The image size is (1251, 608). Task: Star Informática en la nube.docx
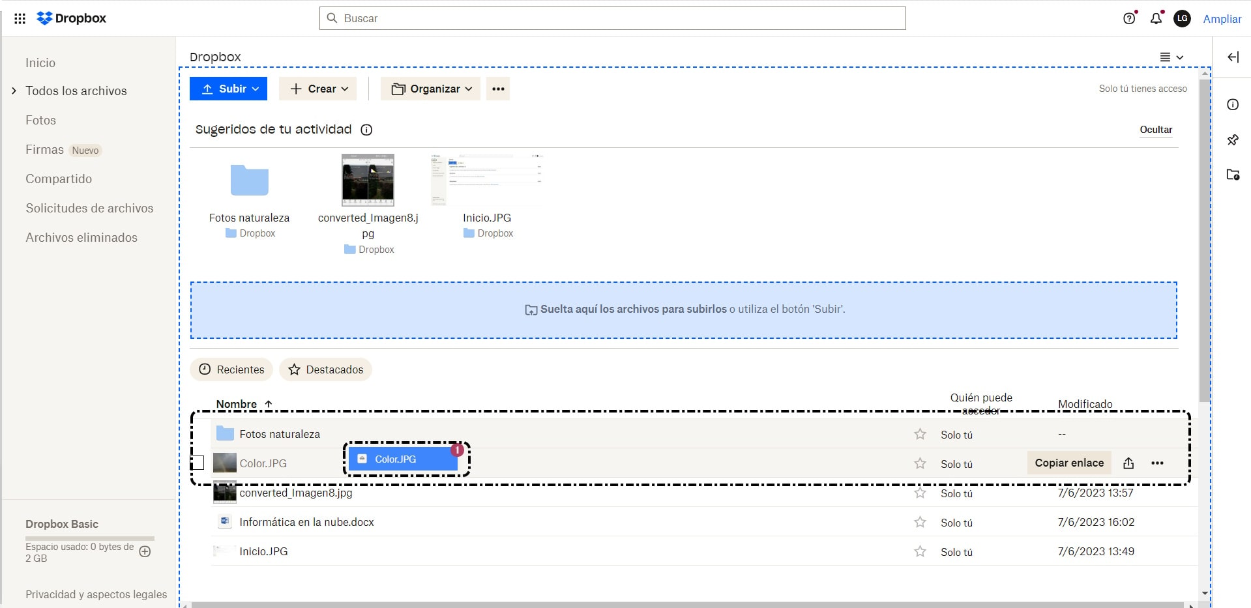tap(920, 522)
